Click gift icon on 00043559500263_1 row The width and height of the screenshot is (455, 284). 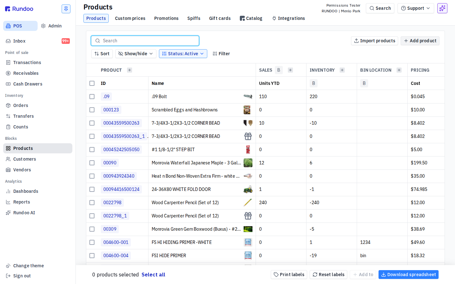click(x=248, y=136)
